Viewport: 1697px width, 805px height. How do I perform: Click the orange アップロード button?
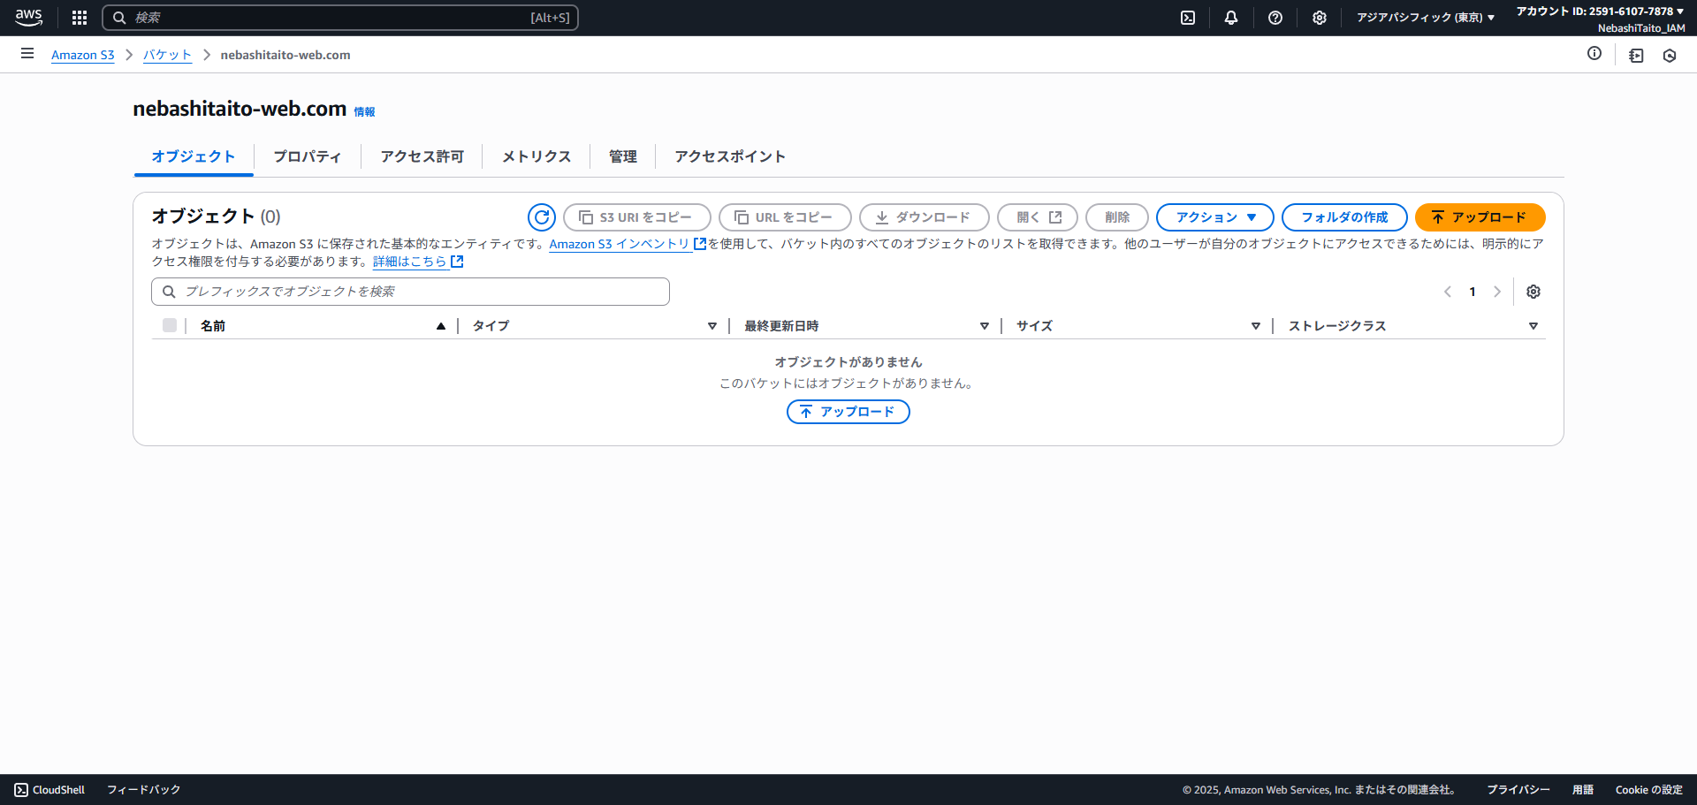(x=1480, y=217)
